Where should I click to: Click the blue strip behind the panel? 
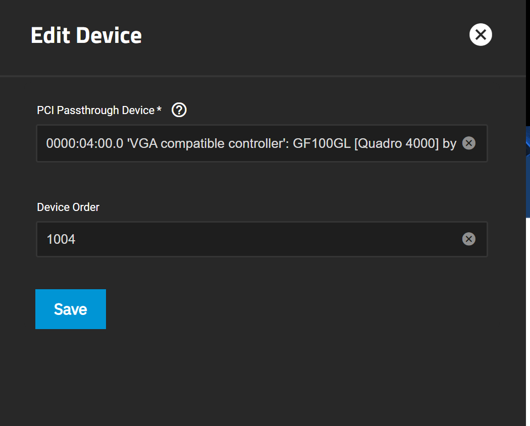527,172
